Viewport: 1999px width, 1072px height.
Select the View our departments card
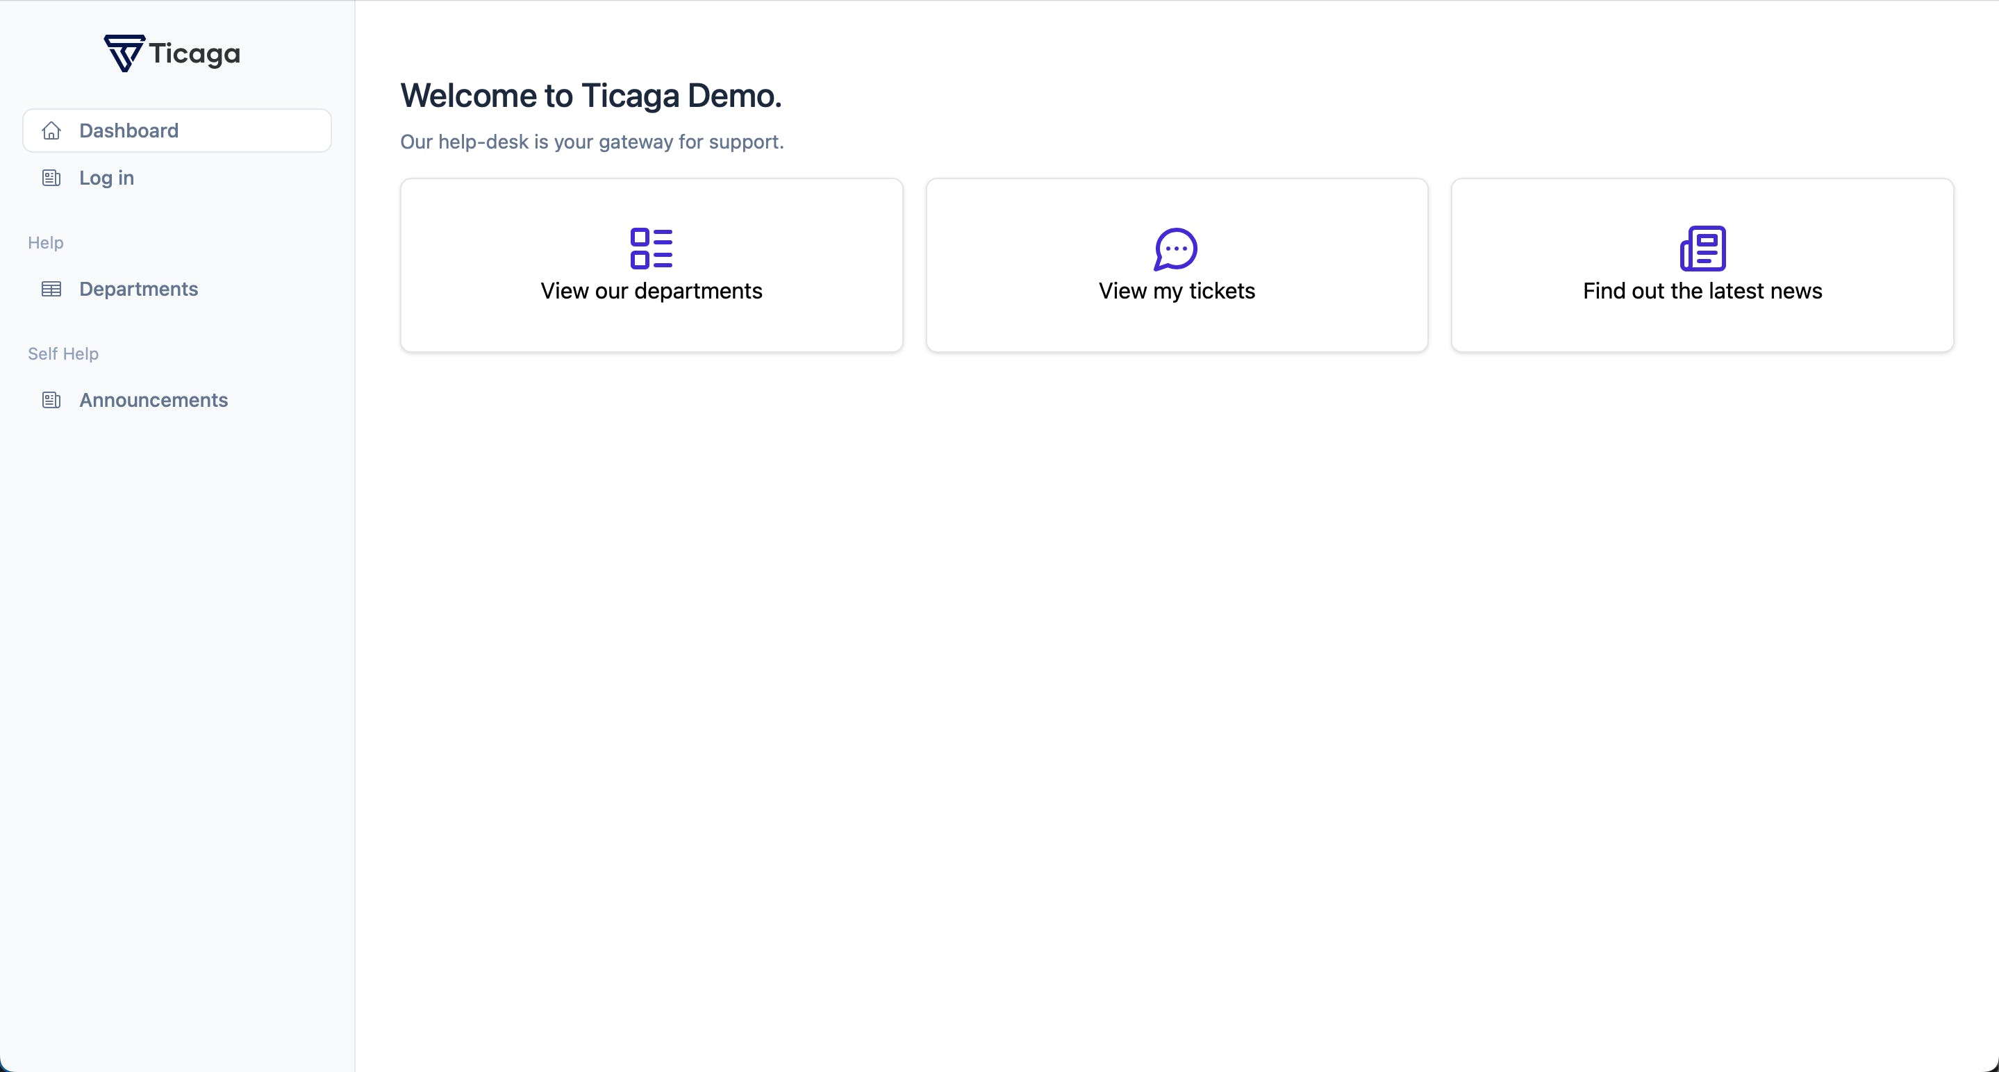pos(651,326)
